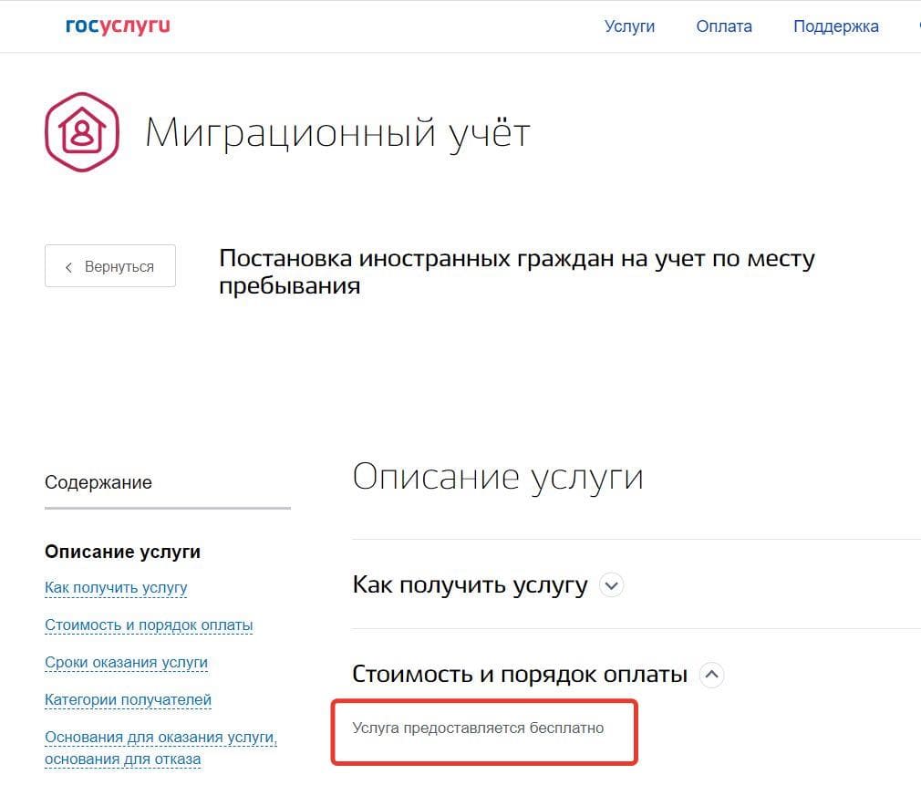
Task: Open the Поддержка menu item
Action: coord(835,26)
